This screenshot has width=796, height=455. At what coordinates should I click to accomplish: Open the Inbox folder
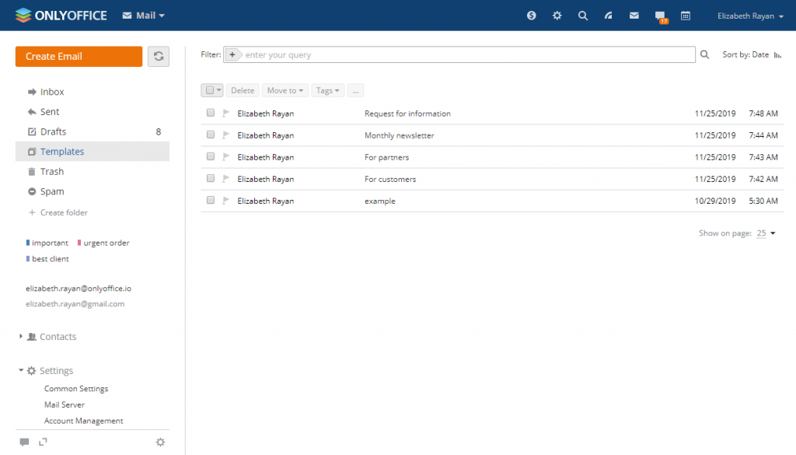[93, 92]
